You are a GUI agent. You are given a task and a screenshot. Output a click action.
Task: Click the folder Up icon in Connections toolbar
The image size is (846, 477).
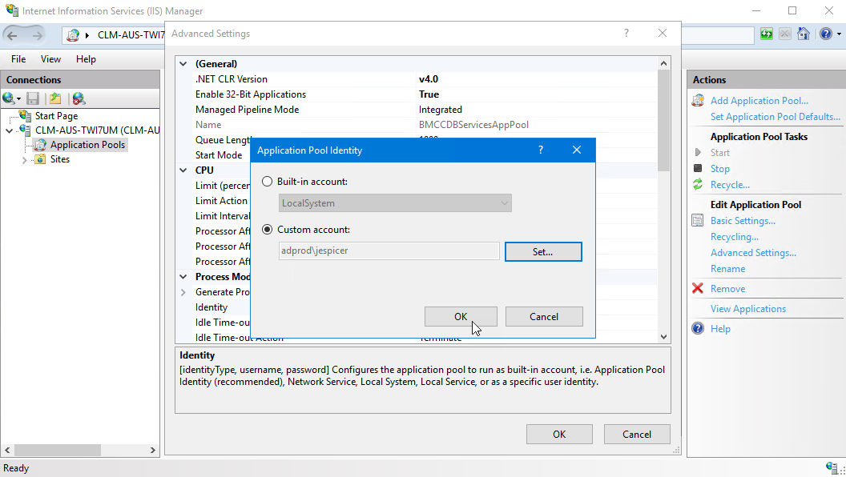(x=55, y=98)
